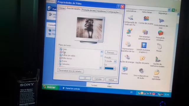Click the OK button
Screen dimensions: 189x106
click(85, 78)
